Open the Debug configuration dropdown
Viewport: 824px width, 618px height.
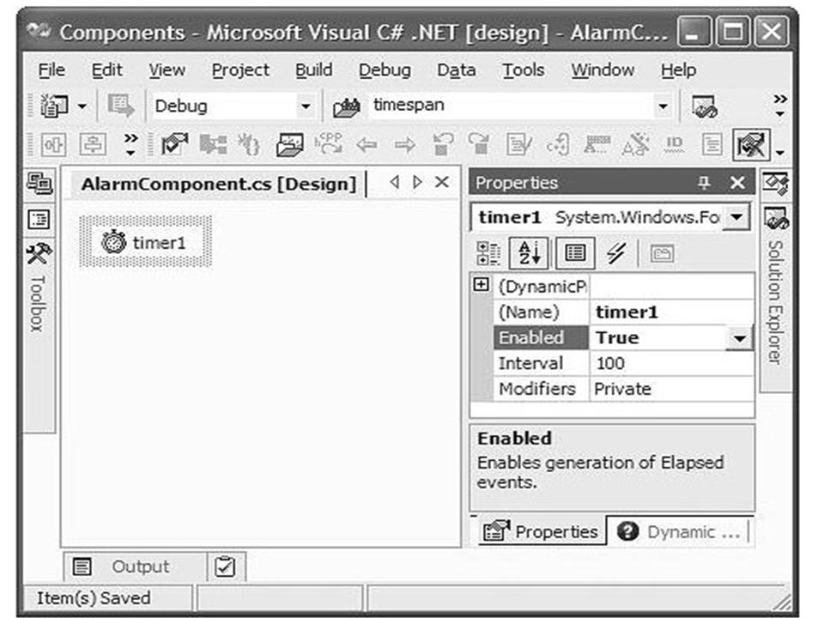click(x=306, y=106)
